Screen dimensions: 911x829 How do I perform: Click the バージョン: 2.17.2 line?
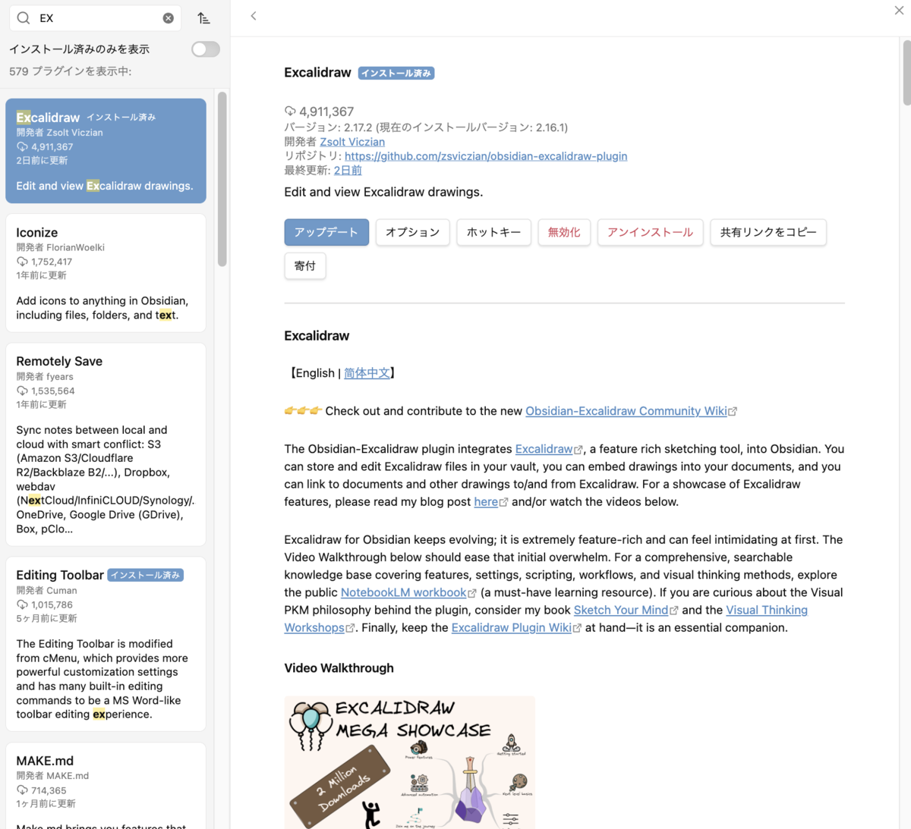click(426, 127)
